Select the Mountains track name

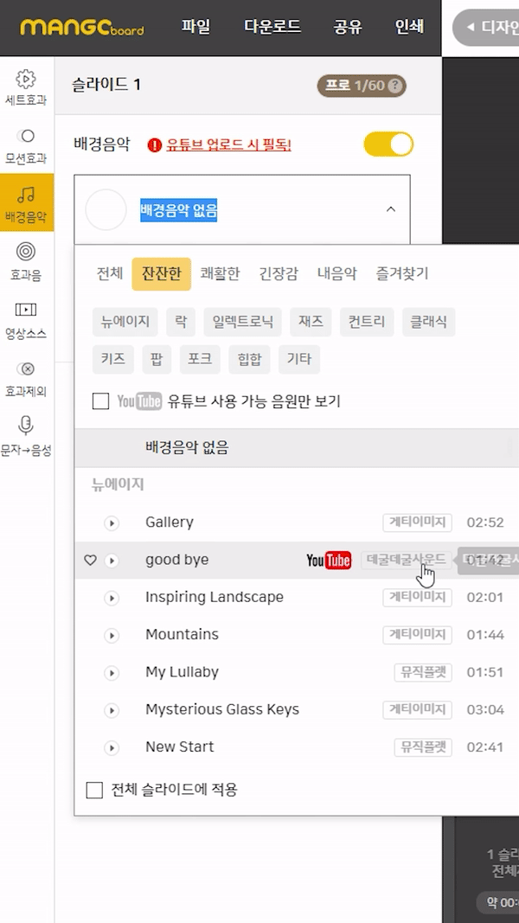click(182, 635)
